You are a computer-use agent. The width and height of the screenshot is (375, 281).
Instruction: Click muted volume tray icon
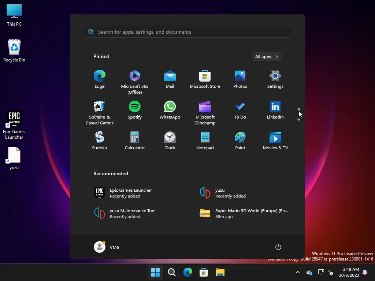(331, 272)
